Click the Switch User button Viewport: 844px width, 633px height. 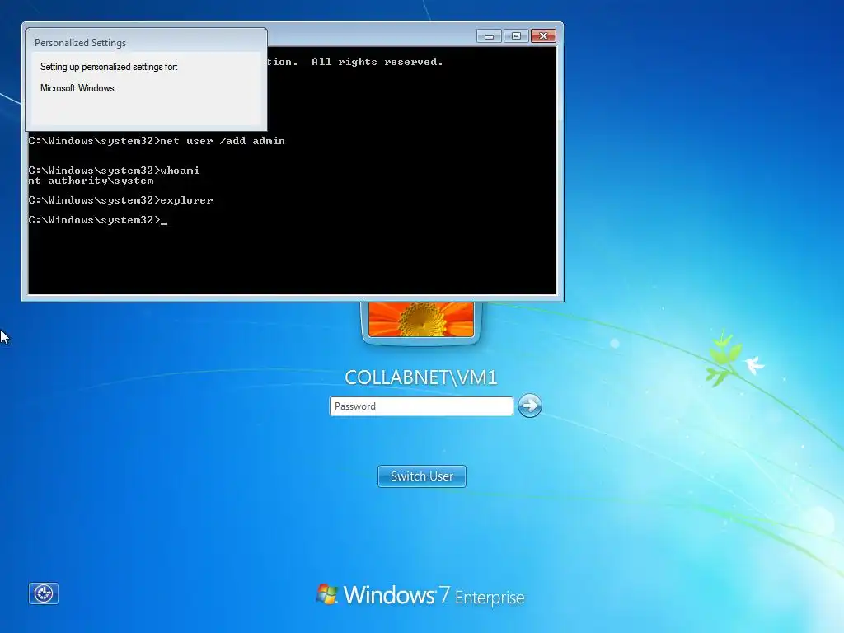(x=421, y=476)
